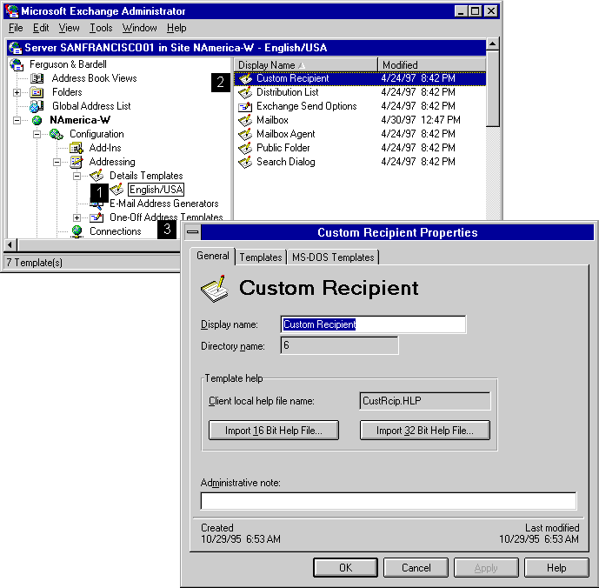Open the File menu

[16, 28]
